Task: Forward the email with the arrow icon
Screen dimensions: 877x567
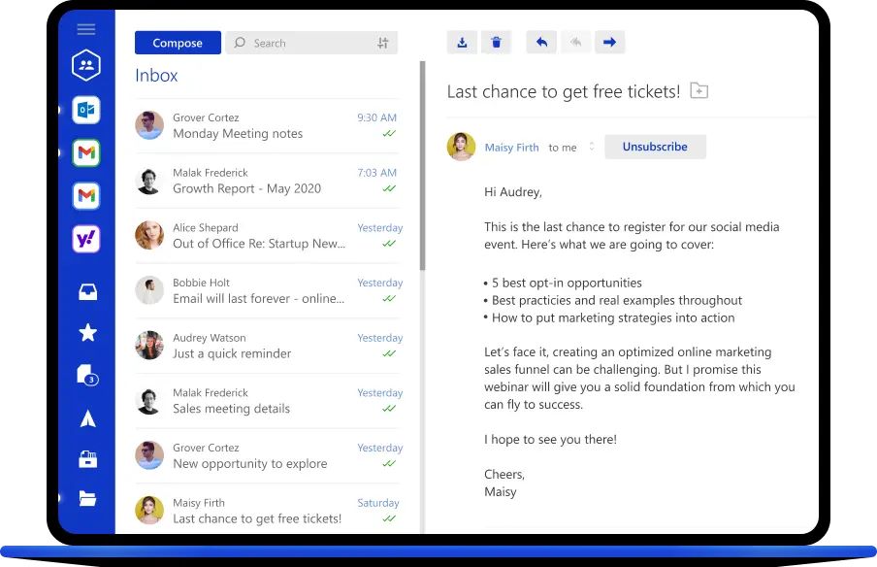Action: pyautogui.click(x=610, y=42)
